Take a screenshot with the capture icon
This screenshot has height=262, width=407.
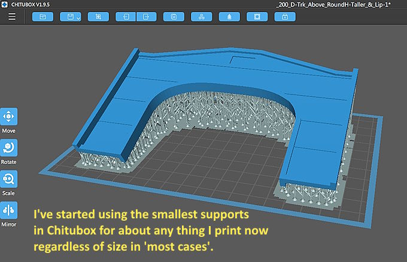click(x=98, y=17)
